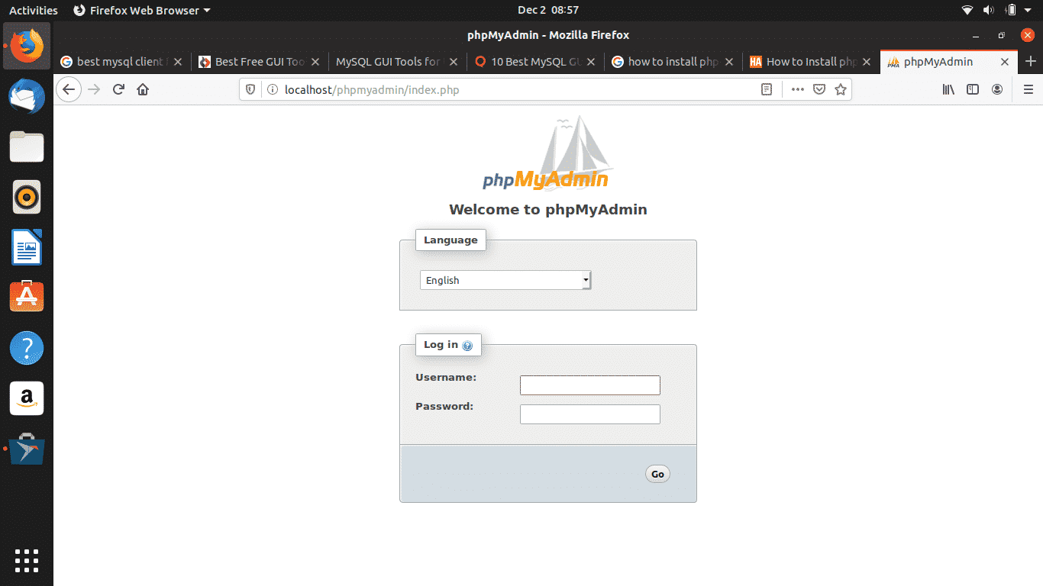Save page to Pocket
The width and height of the screenshot is (1043, 586).
(819, 89)
